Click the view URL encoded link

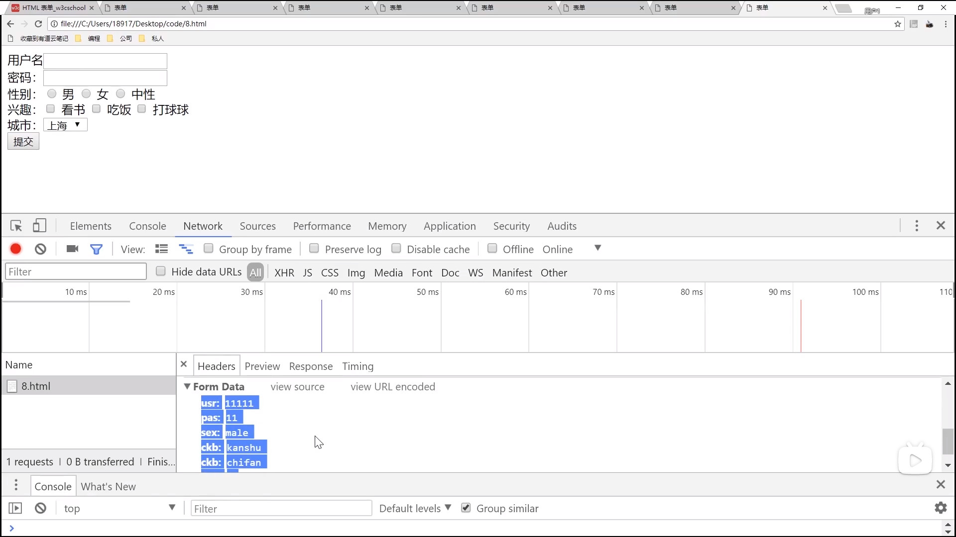392,387
